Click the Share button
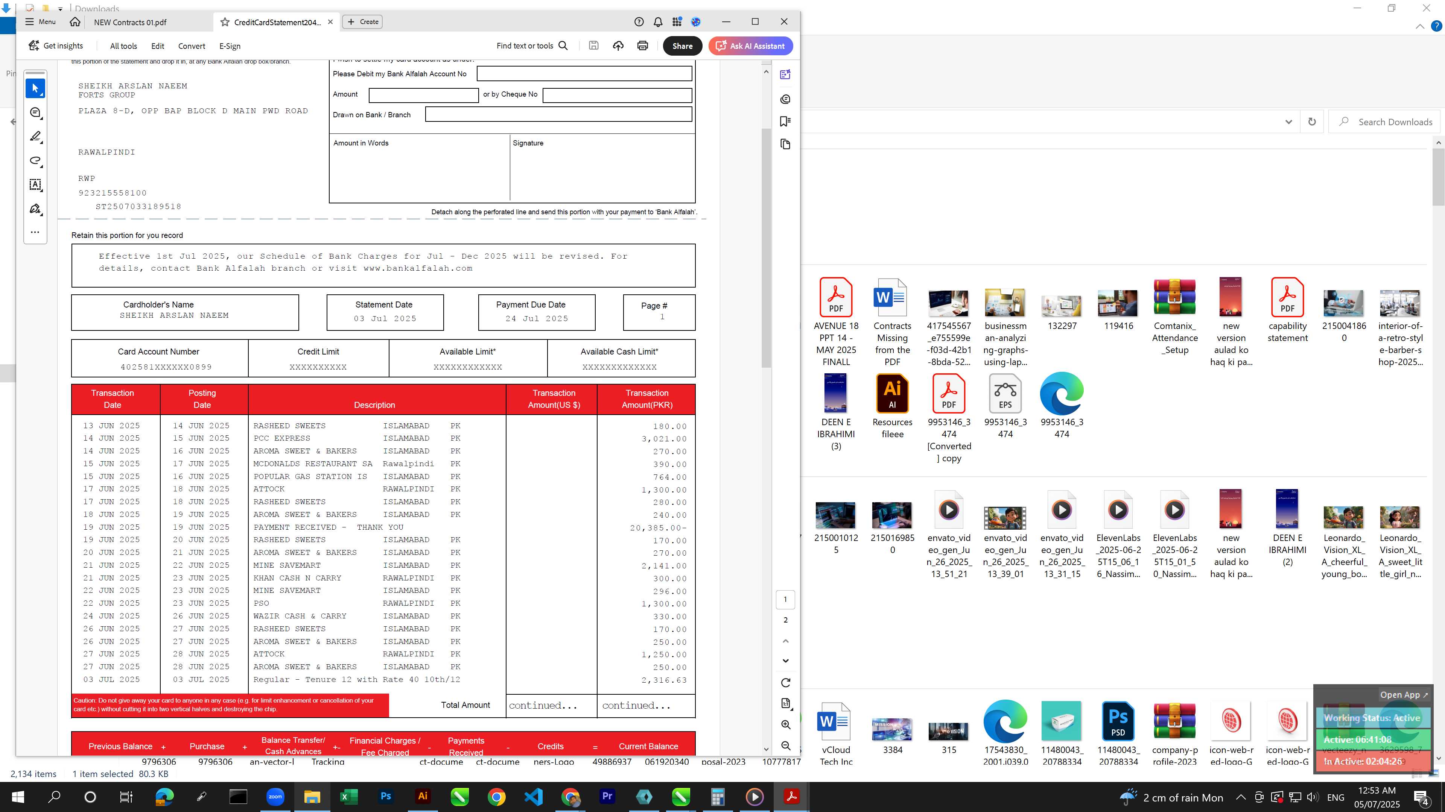The width and height of the screenshot is (1445, 812). [682, 46]
